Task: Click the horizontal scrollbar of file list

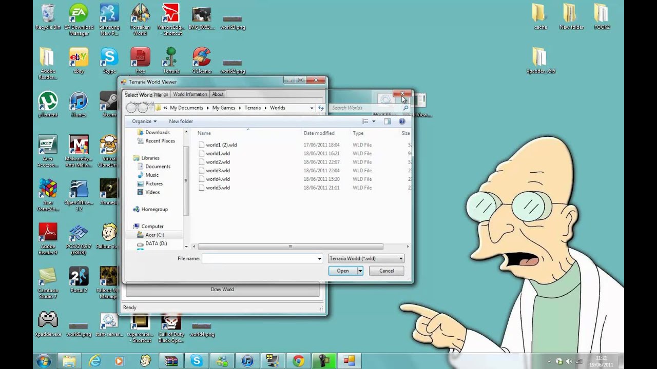Action: coord(291,247)
